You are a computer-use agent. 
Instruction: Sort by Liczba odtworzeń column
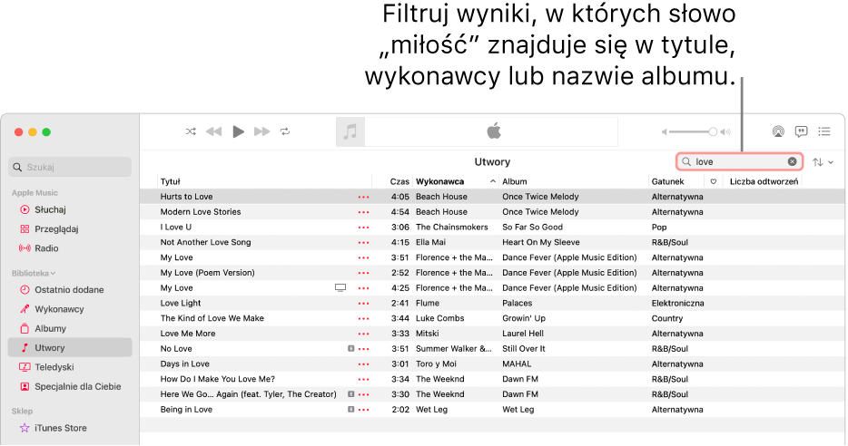coord(764,181)
